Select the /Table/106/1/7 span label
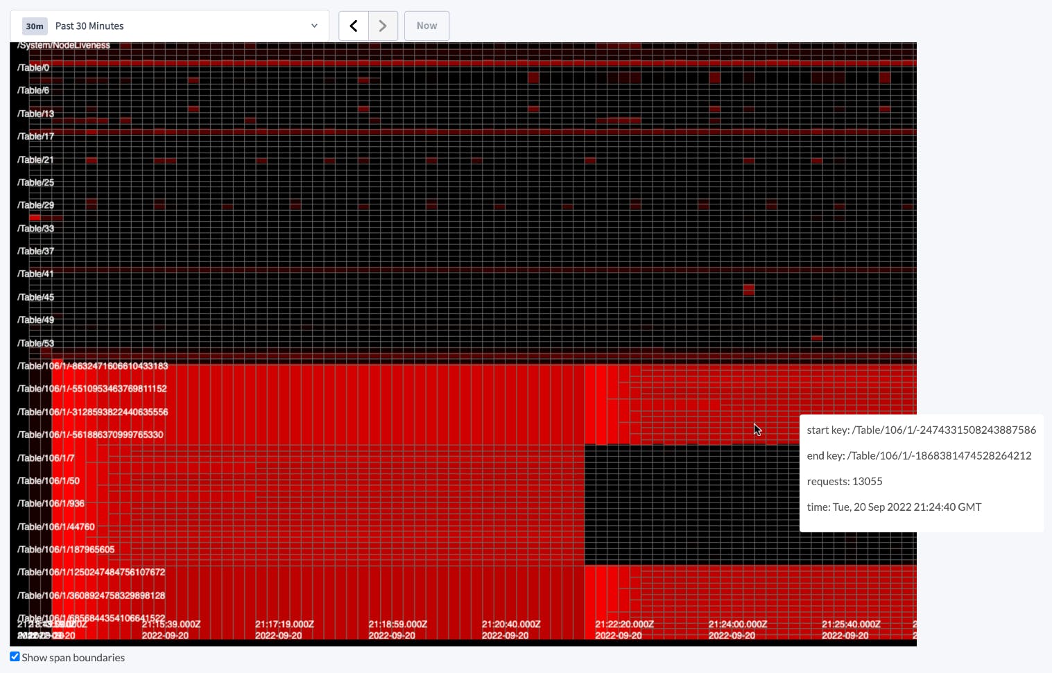This screenshot has height=673, width=1052. 46,457
